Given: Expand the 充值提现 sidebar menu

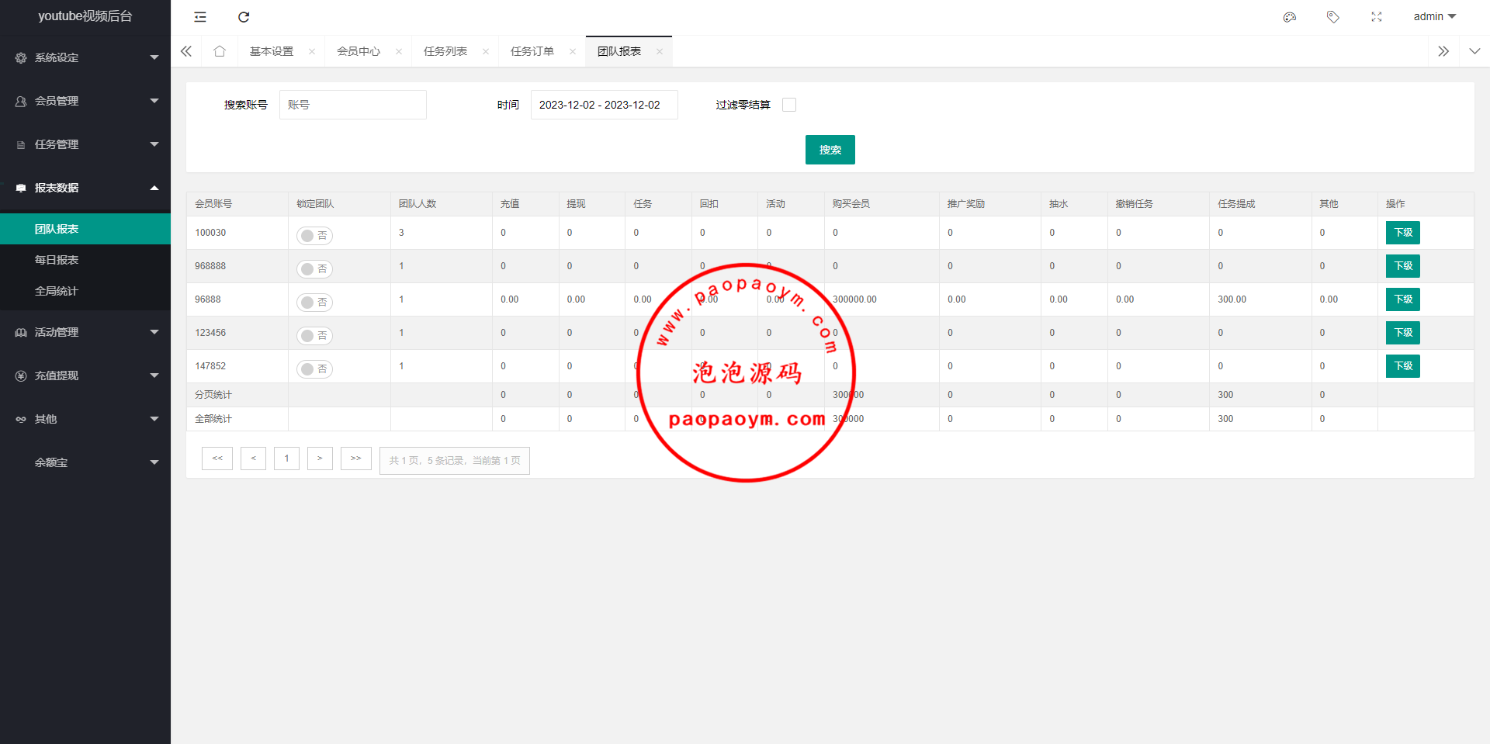Looking at the screenshot, I should click(x=85, y=375).
